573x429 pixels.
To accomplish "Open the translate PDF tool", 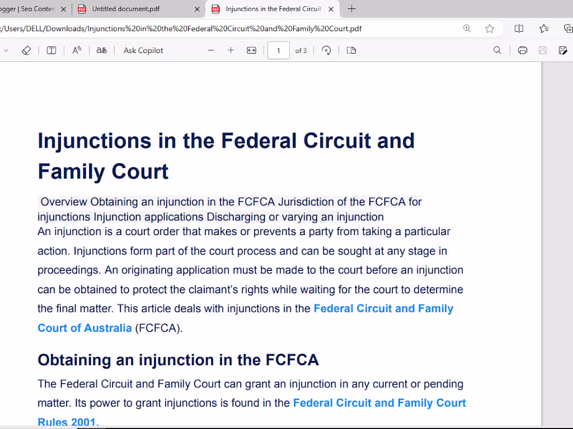I will point(101,50).
